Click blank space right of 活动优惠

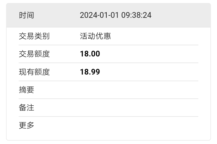(x=155, y=36)
